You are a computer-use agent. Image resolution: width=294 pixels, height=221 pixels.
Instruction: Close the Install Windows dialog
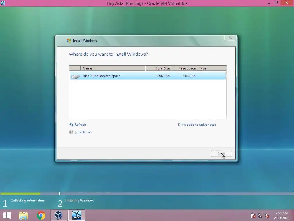(x=230, y=38)
